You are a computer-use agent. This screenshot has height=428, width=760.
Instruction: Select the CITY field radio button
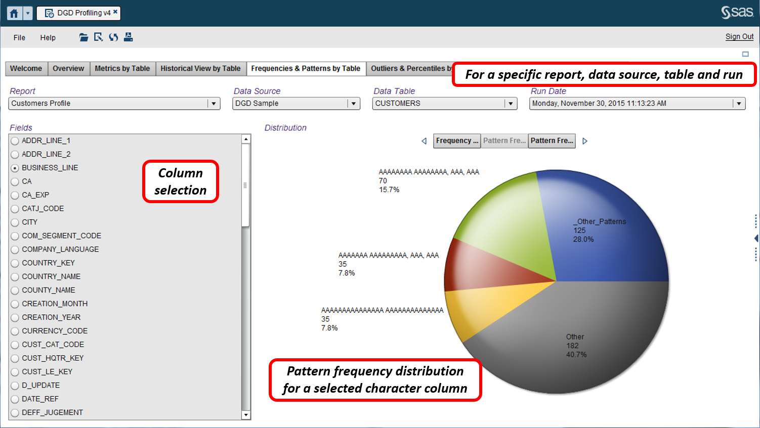[15, 222]
